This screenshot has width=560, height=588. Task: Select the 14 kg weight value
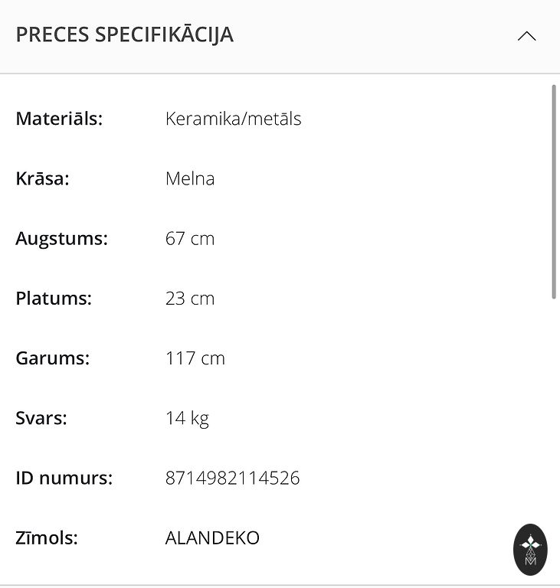point(187,418)
